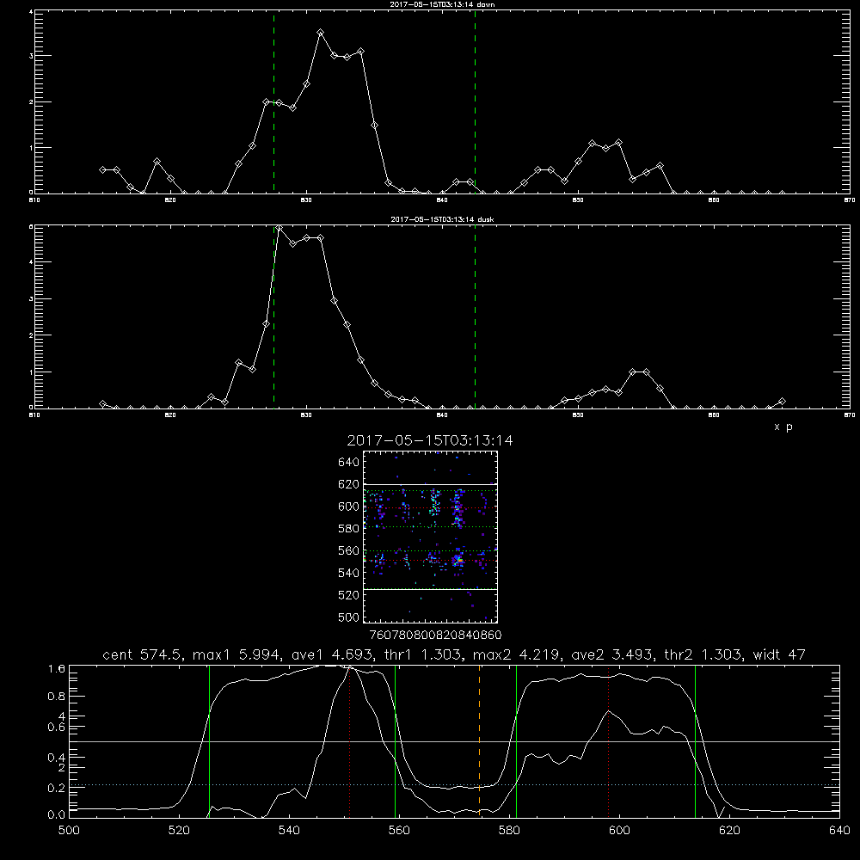
Task: Click the red dotted peak marker near 551
Action: pos(349,740)
